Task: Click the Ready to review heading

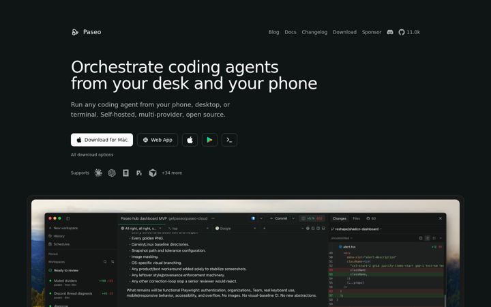Action: pyautogui.click(x=66, y=270)
